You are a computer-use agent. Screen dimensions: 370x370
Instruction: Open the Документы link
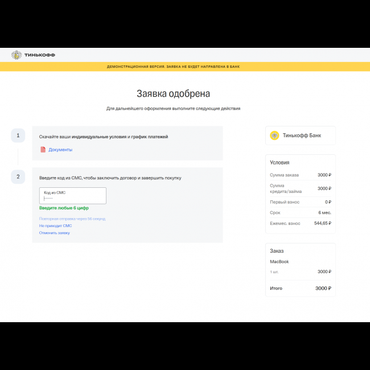click(x=60, y=150)
